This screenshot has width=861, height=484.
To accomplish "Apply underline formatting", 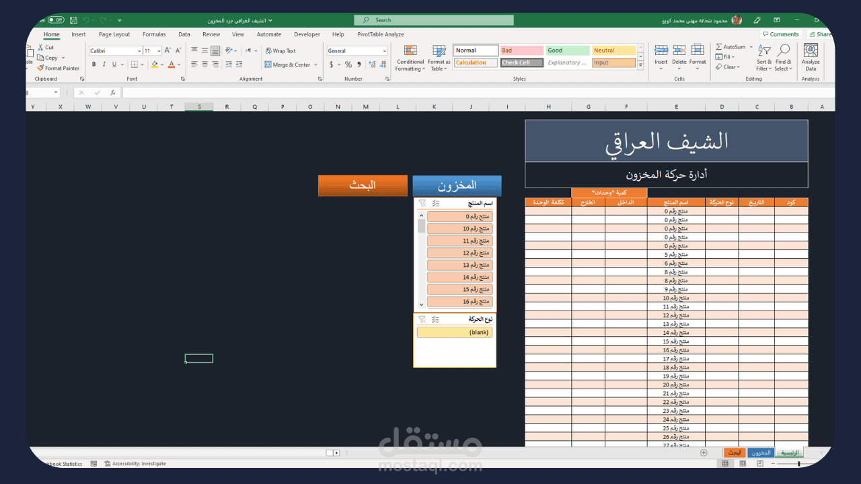I will pyautogui.click(x=114, y=65).
